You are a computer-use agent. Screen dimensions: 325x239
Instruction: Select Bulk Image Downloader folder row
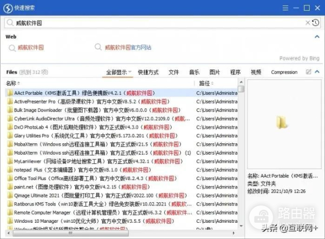tap(122, 110)
